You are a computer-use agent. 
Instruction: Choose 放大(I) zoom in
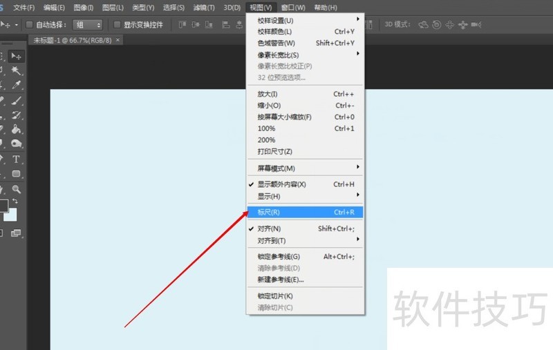click(x=305, y=94)
